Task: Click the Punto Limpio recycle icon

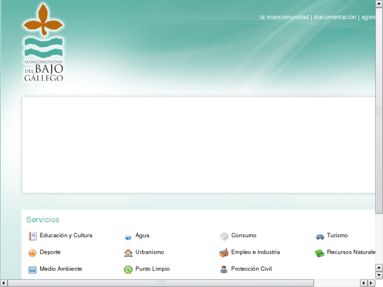Action: 128,270
